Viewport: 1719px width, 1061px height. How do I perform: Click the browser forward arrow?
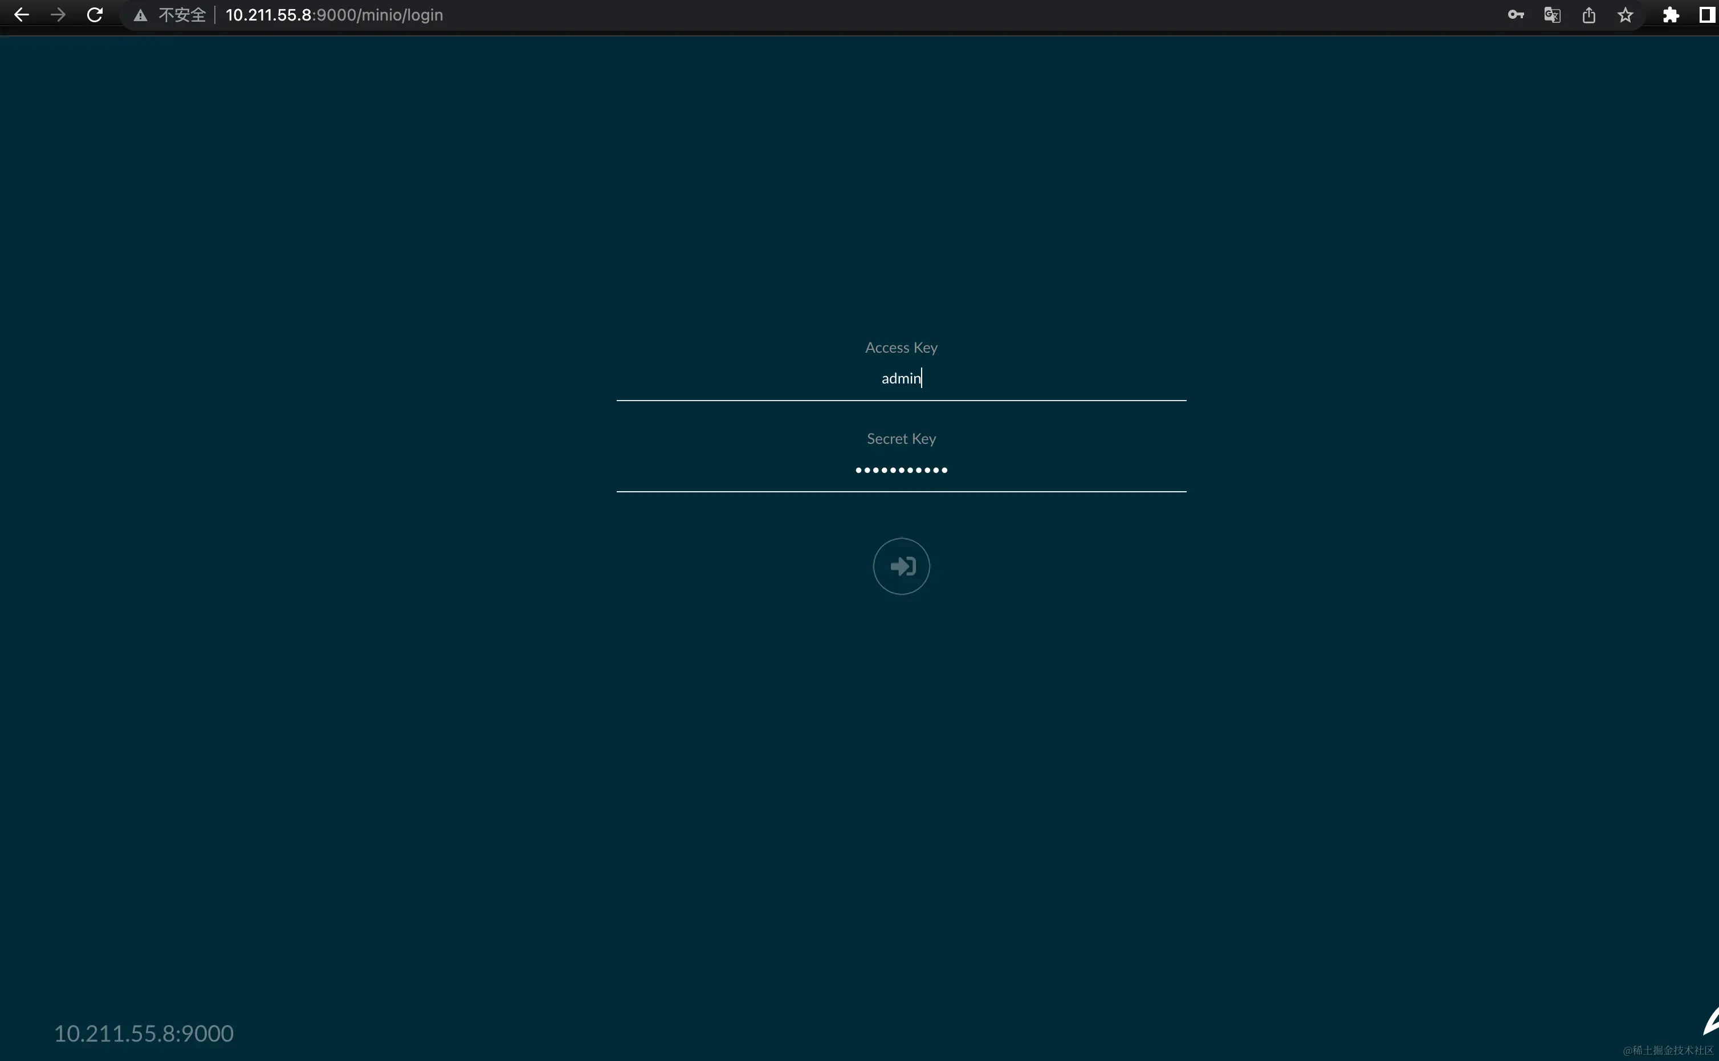point(58,15)
